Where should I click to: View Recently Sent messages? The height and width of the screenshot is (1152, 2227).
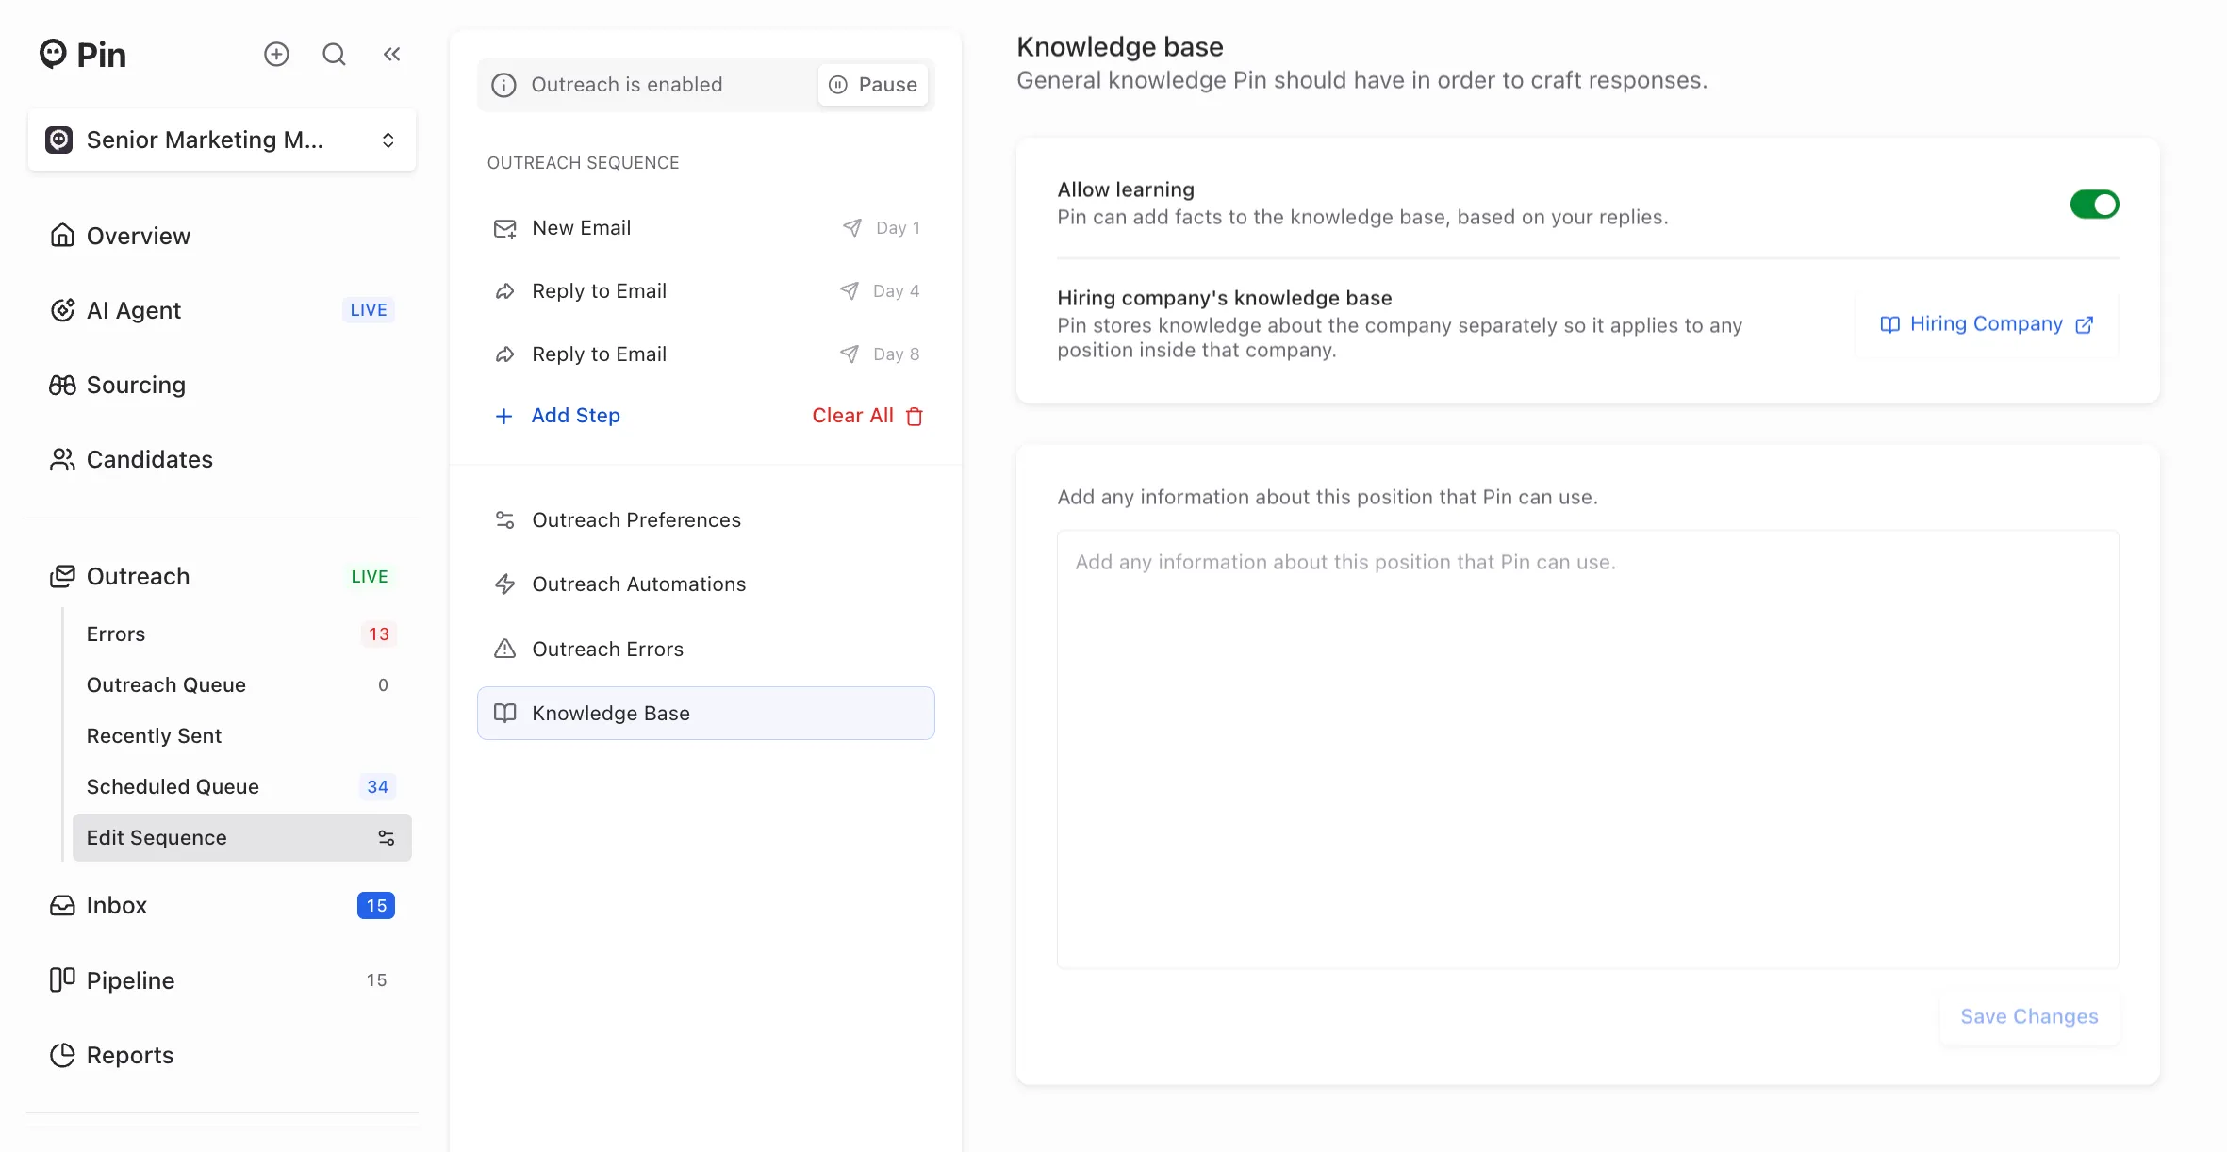[x=241, y=735]
